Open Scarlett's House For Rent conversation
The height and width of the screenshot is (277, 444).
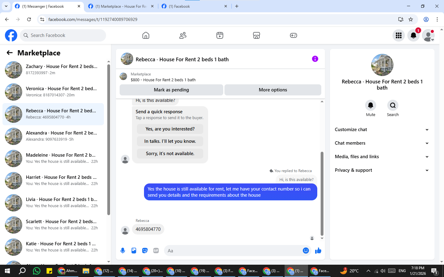[x=53, y=225]
